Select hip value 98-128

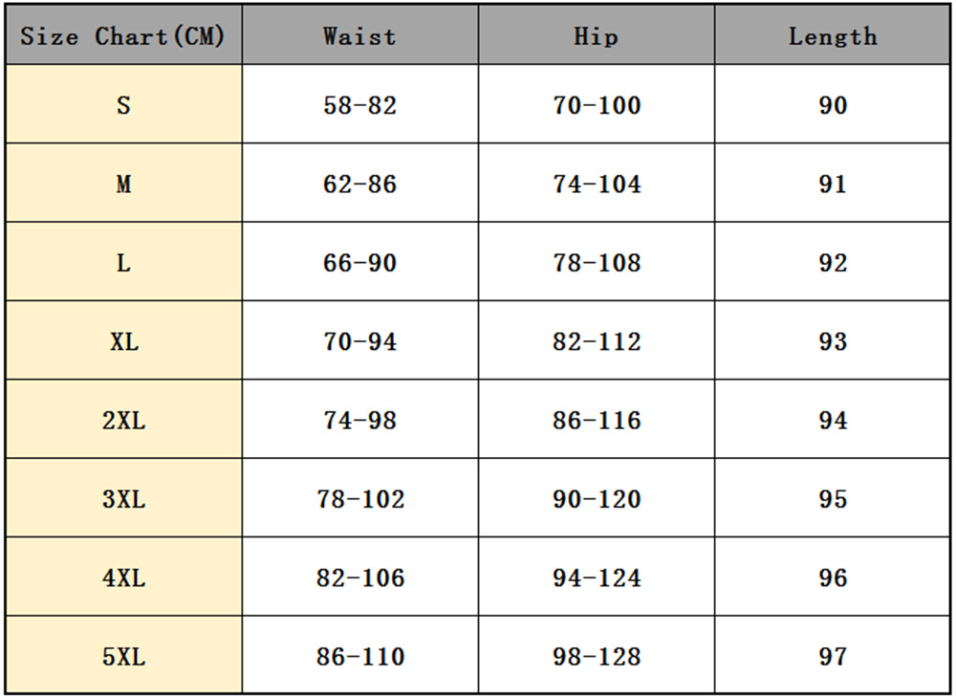click(x=597, y=656)
